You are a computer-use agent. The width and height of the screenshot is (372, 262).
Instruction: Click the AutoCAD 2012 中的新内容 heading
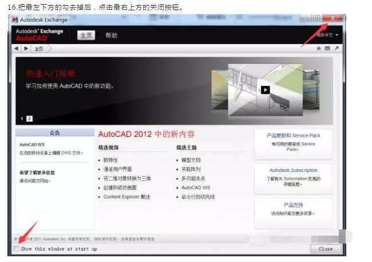147,134
